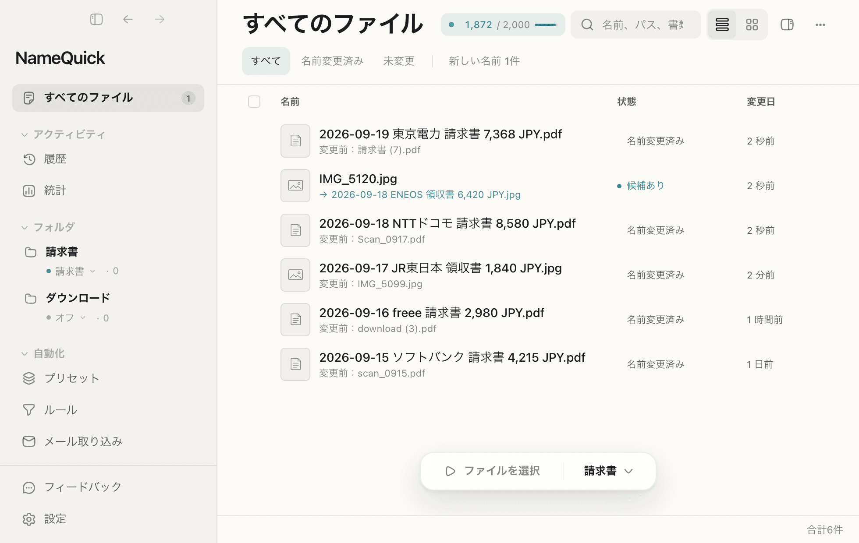Go forward with the right arrow

160,19
